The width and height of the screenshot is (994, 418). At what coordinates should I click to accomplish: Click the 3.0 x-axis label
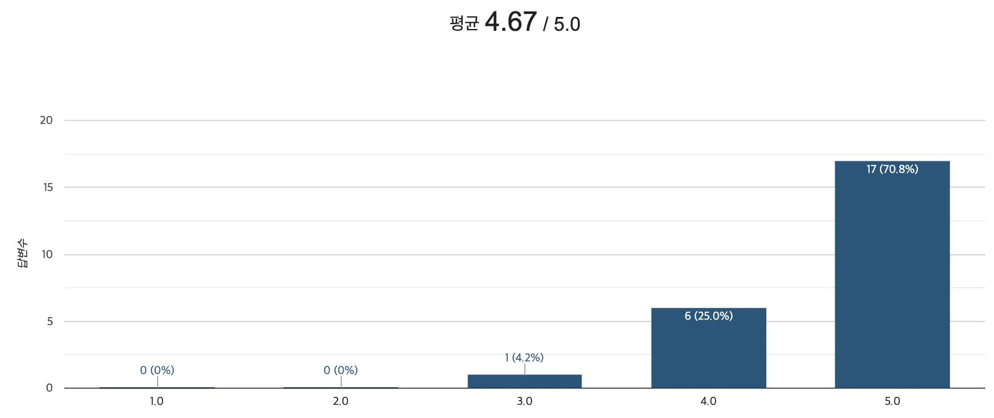click(x=525, y=402)
